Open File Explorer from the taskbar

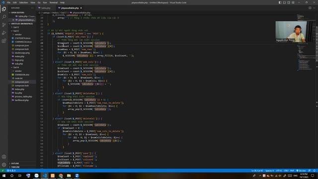(69, 176)
